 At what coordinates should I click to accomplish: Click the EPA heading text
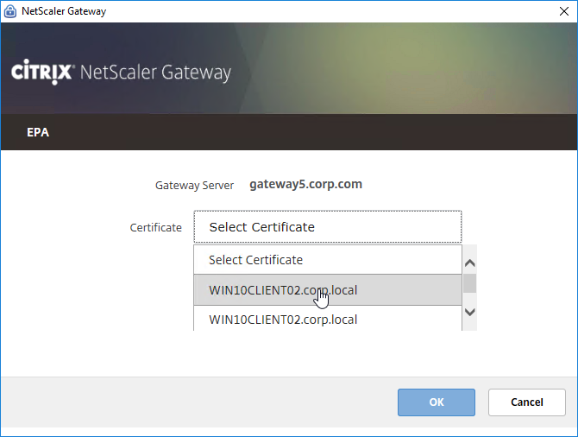point(38,132)
